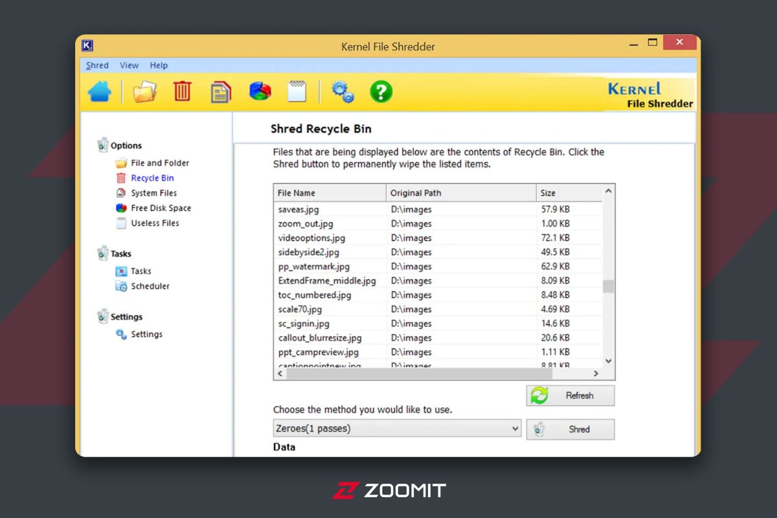777x518 pixels.
Task: Open Settings via the gears toolbar icon
Action: tap(343, 92)
